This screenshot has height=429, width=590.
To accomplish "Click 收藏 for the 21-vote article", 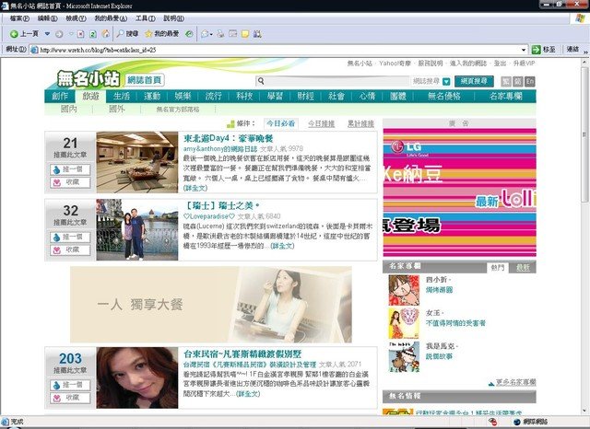I will (x=70, y=182).
